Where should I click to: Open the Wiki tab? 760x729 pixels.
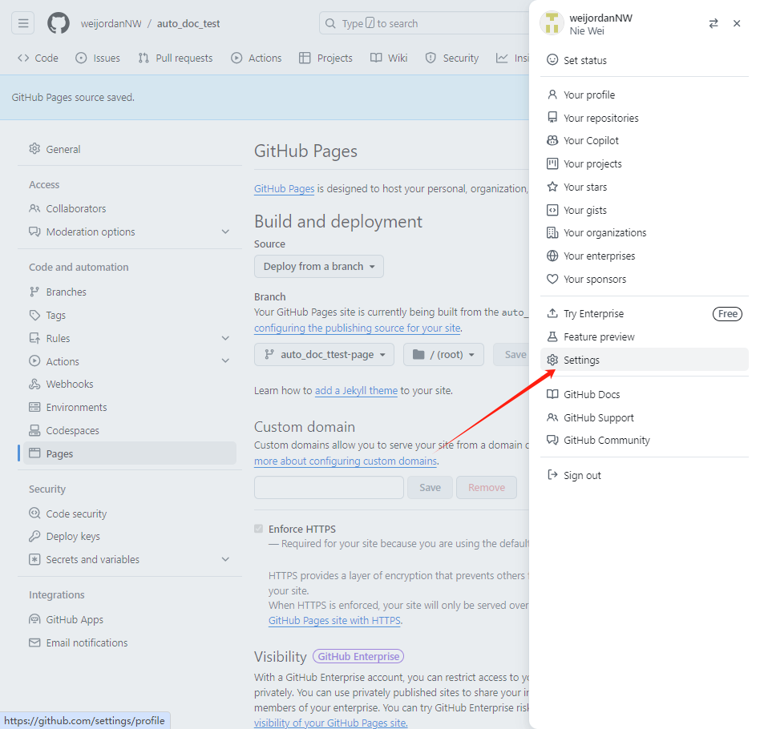(389, 58)
